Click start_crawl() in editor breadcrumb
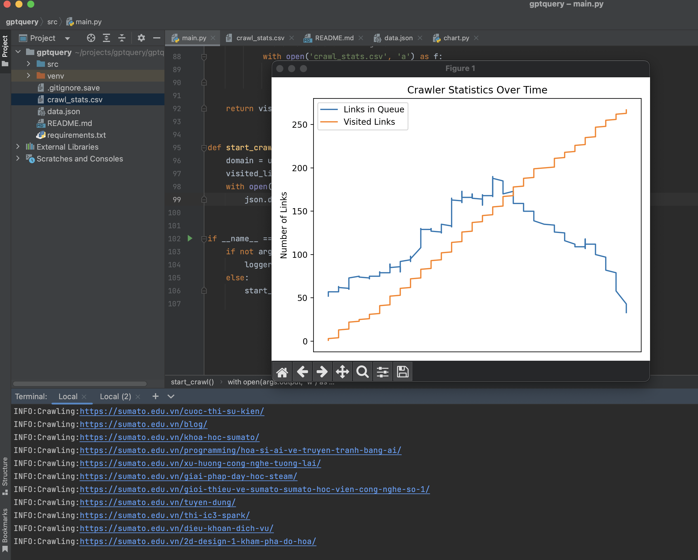The image size is (698, 560). (x=192, y=382)
